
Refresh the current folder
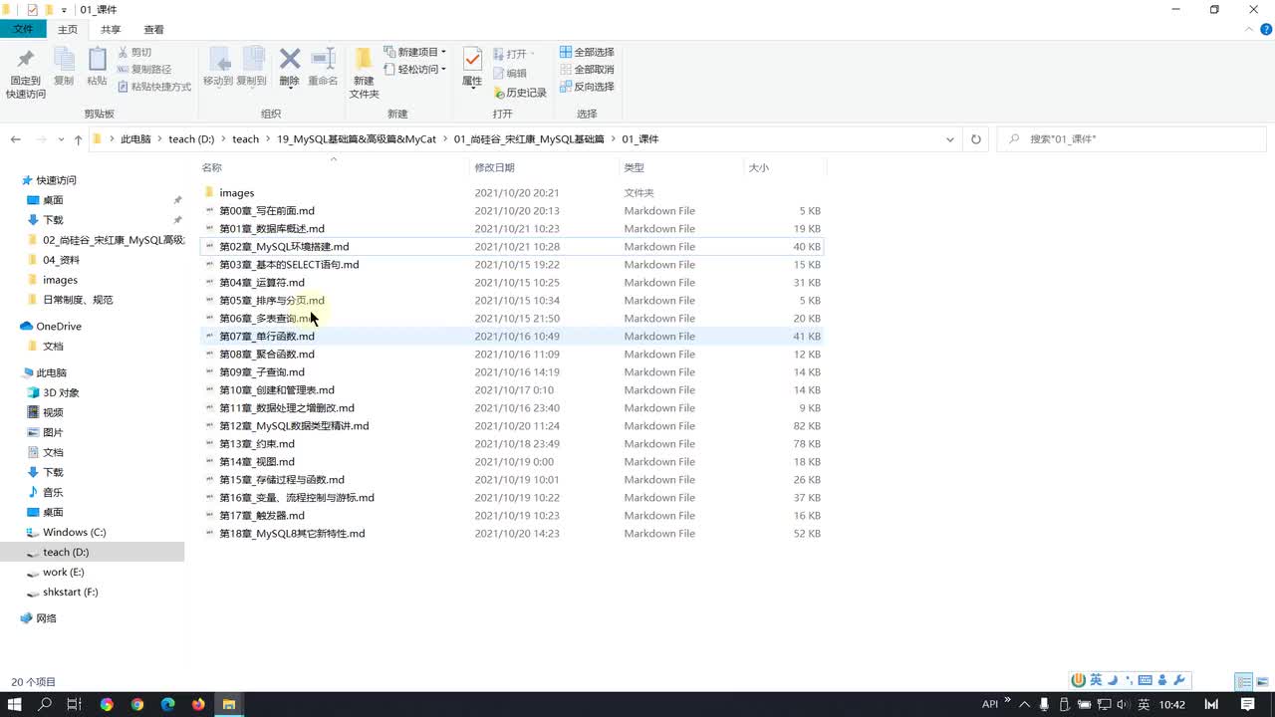point(976,139)
